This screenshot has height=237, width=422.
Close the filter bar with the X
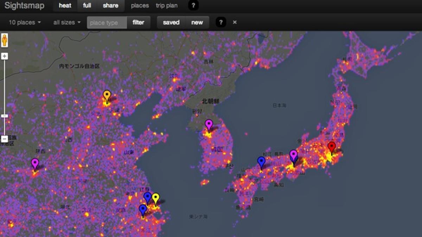(x=235, y=22)
